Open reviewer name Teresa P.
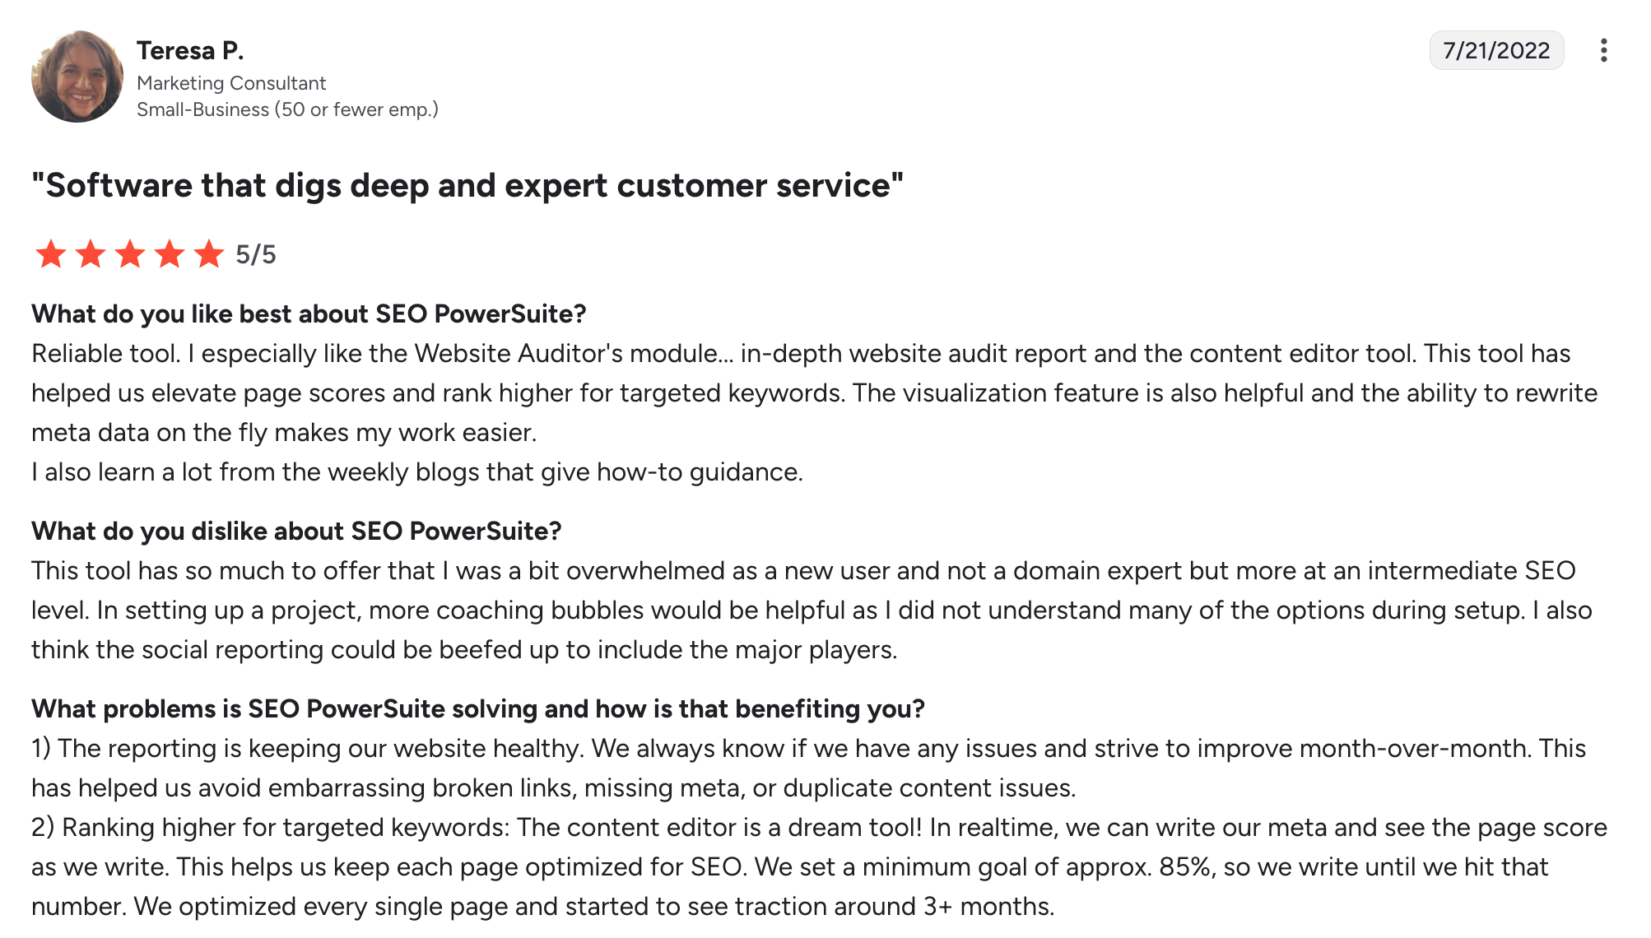The height and width of the screenshot is (938, 1651). [190, 51]
